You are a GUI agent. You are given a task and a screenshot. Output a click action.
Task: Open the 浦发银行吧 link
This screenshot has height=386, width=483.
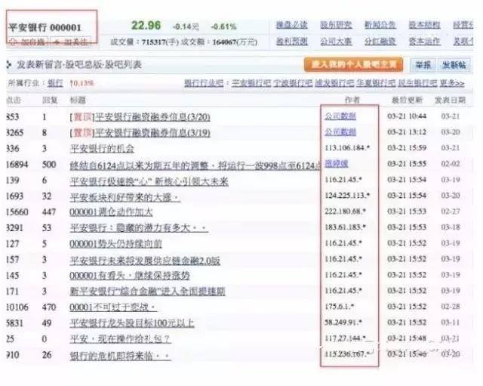(x=334, y=83)
